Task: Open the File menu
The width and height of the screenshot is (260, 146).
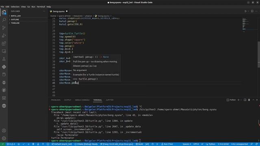Action: (2, 7)
